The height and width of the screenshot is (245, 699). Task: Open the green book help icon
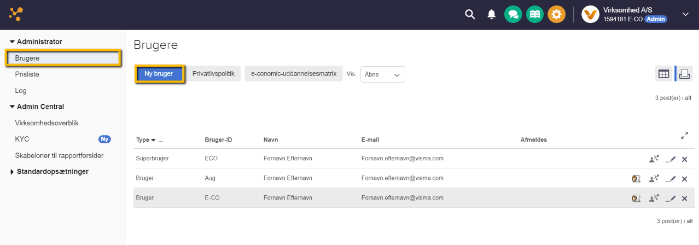pos(534,15)
